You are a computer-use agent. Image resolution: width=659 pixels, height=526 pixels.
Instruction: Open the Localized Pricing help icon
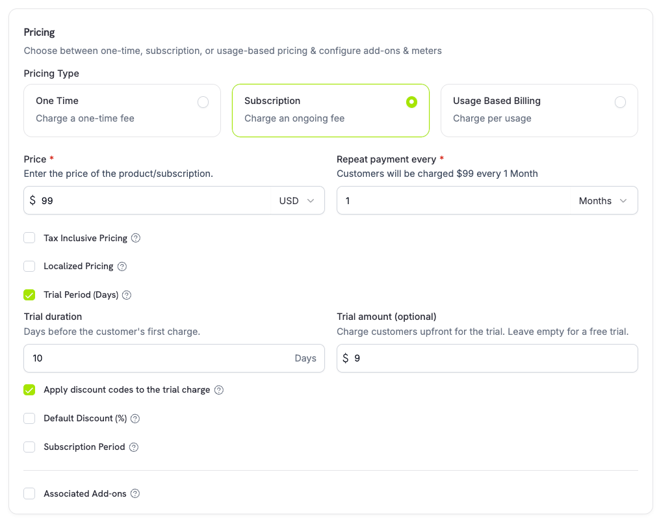[x=122, y=267]
